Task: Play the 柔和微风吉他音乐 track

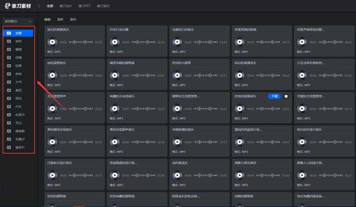Action: (52, 142)
